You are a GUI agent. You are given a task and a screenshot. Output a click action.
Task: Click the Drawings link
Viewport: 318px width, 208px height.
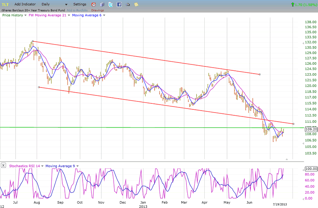(97, 10)
